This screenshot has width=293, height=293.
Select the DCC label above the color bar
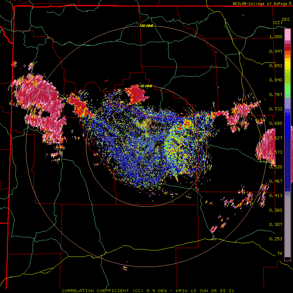coord(286,20)
